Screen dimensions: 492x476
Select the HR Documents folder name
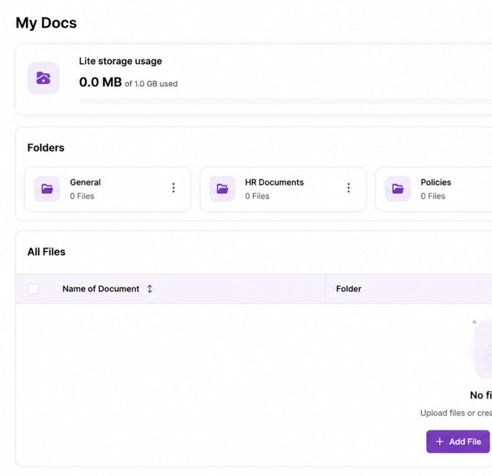pos(274,183)
